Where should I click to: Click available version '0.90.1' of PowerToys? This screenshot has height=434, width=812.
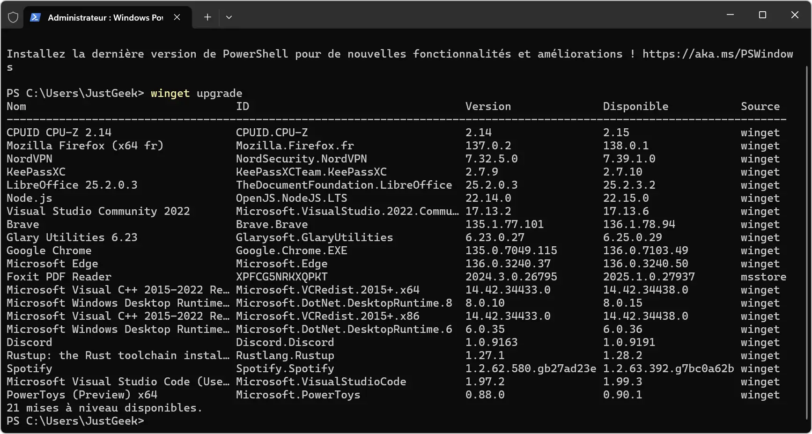623,395
